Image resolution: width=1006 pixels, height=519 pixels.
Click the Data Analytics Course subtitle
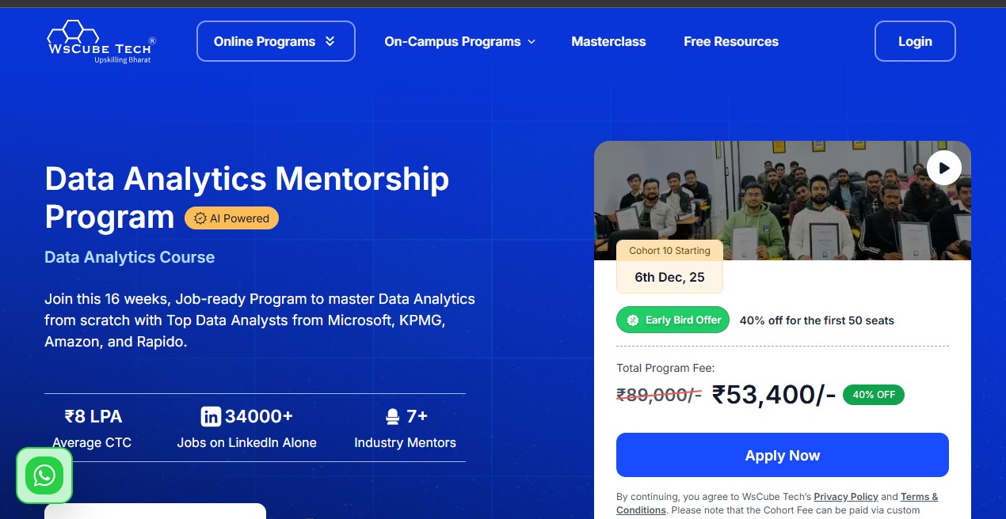click(x=129, y=257)
